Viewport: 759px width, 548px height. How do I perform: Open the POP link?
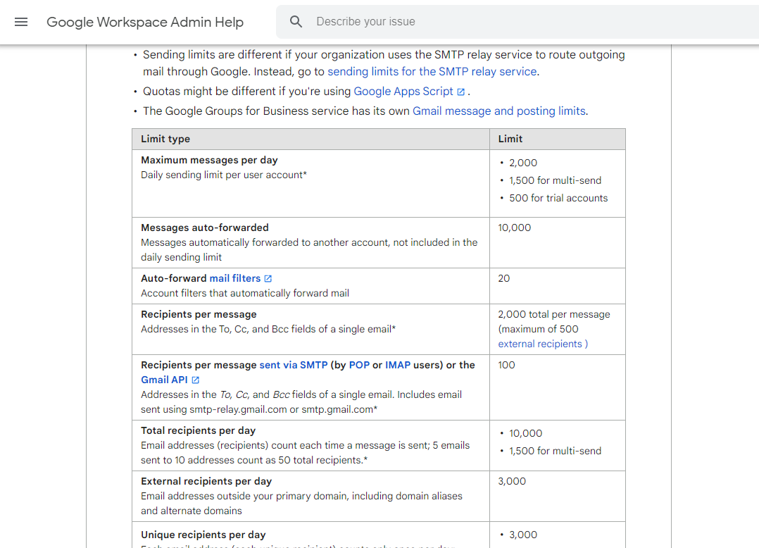[359, 365]
